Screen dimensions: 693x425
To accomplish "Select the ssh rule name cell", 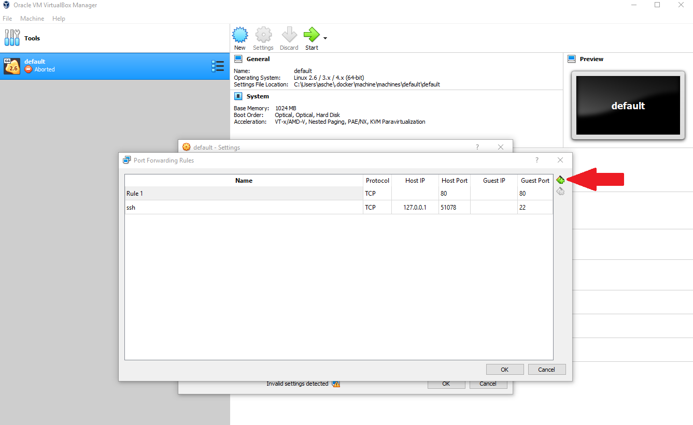I will pyautogui.click(x=244, y=208).
